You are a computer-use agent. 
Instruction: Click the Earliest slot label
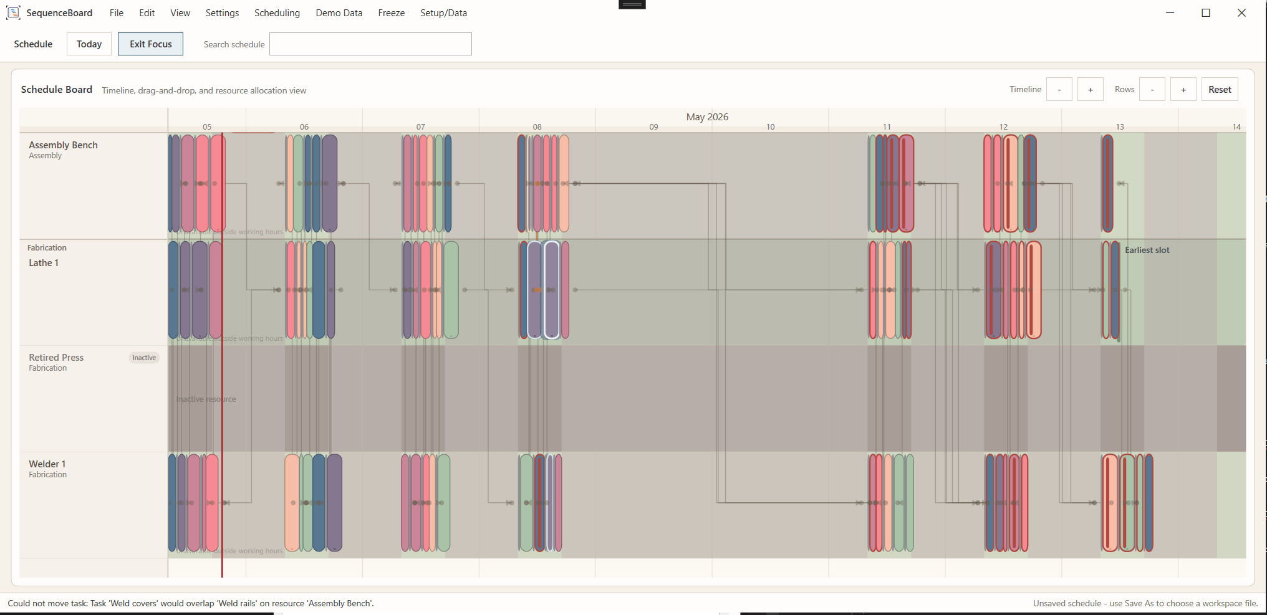point(1147,250)
